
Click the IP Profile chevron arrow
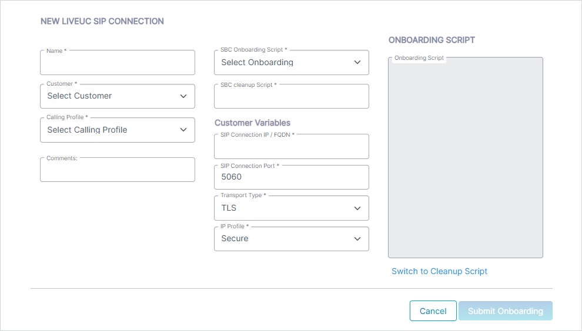(x=357, y=239)
